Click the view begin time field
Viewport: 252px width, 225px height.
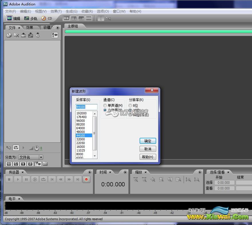[x=224, y=188]
